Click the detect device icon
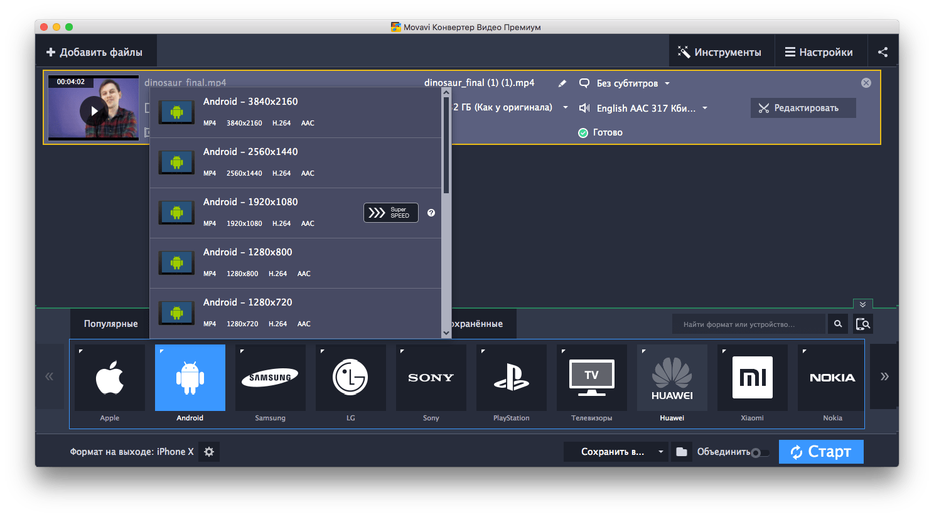The image size is (934, 517). tap(863, 324)
